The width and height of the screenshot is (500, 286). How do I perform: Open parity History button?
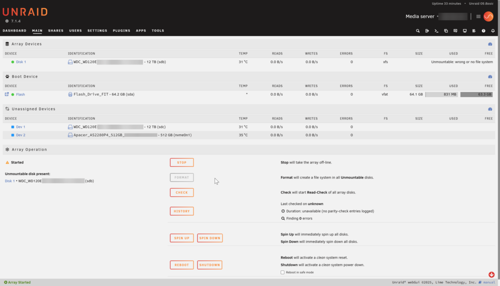tap(182, 211)
